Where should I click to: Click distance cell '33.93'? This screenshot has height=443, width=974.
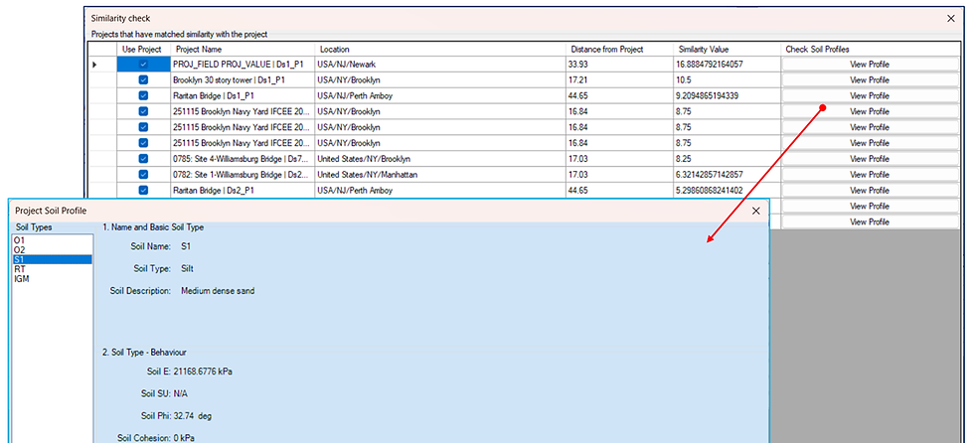[x=620, y=65]
